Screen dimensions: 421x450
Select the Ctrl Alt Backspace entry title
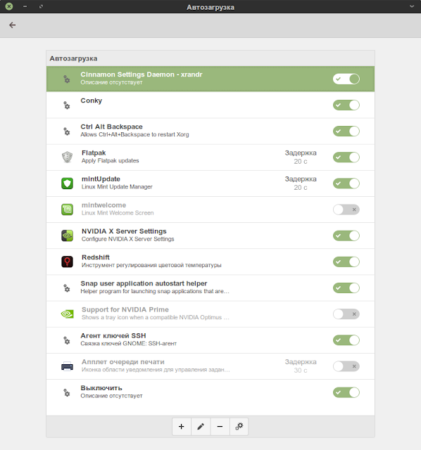111,127
